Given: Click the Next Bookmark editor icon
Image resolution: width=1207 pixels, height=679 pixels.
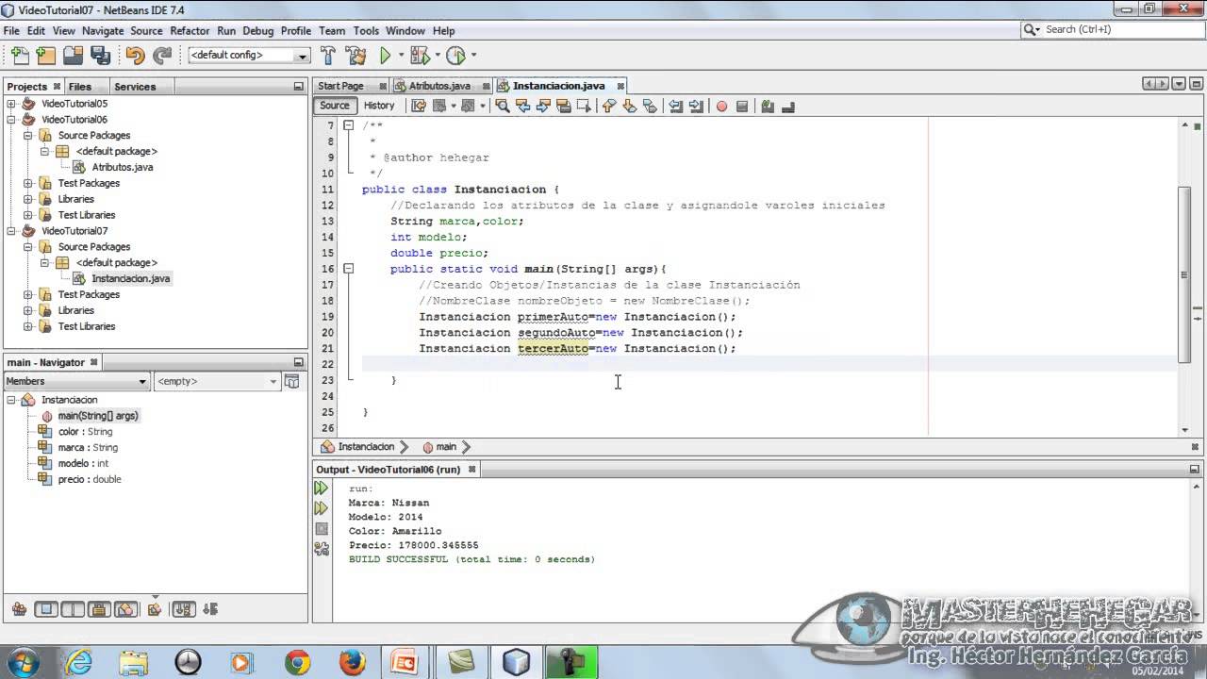Looking at the screenshot, I should [x=629, y=106].
